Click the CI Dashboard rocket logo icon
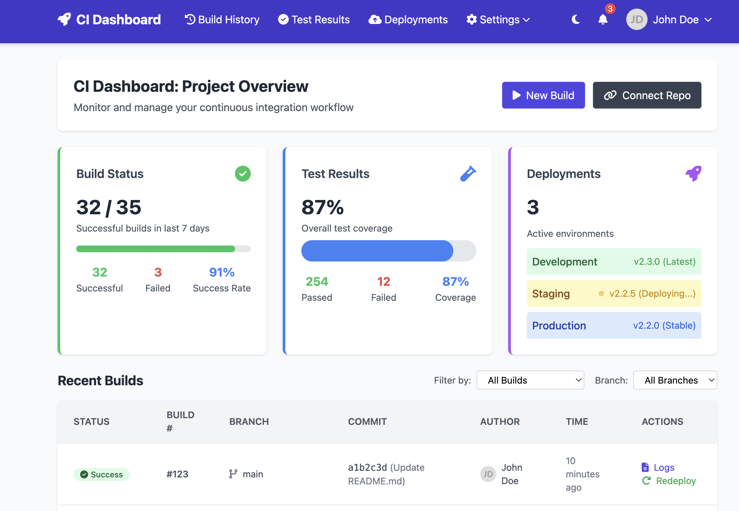Viewport: 739px width, 511px height. pos(64,20)
